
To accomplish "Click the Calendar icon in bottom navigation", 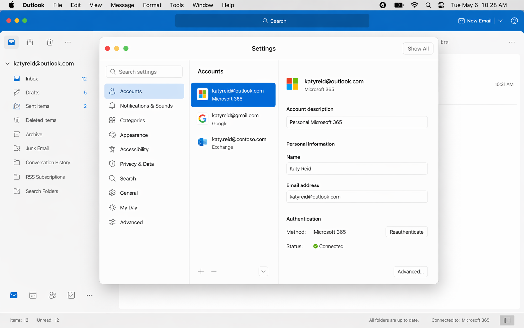I will (x=33, y=295).
